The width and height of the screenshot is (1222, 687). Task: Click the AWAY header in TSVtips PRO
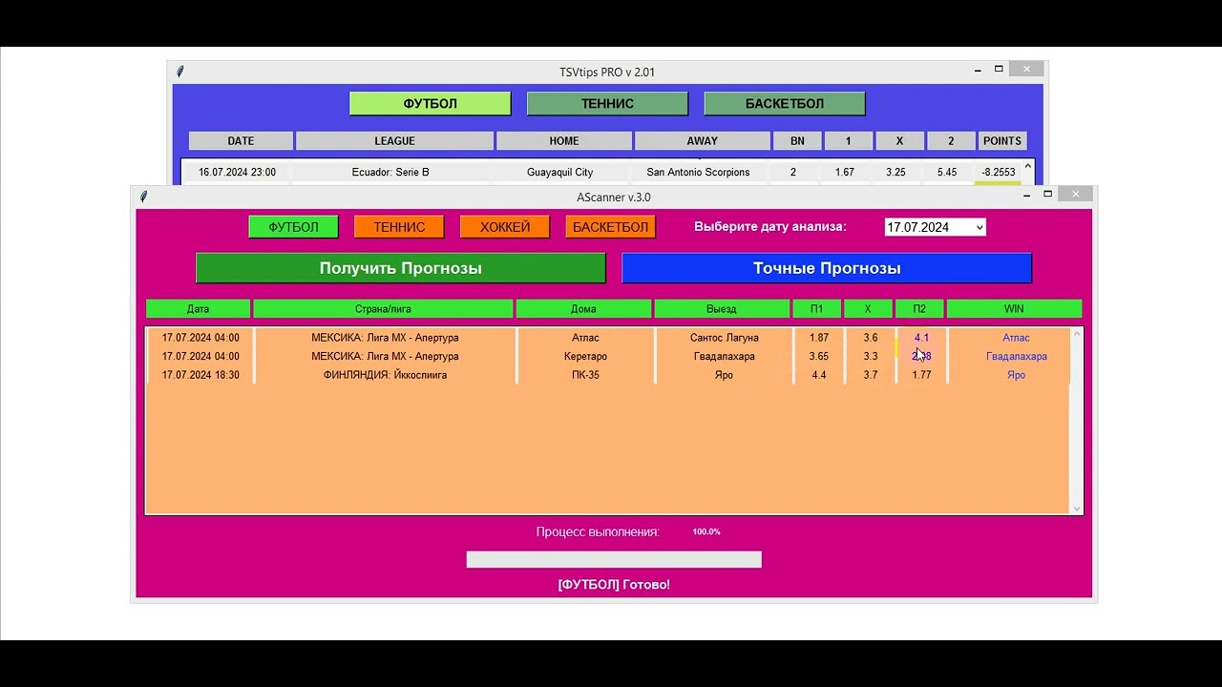click(x=702, y=141)
